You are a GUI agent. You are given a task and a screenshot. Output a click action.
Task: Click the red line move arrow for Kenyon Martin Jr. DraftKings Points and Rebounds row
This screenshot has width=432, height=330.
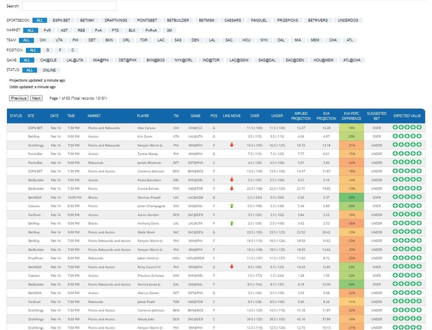coord(231,145)
